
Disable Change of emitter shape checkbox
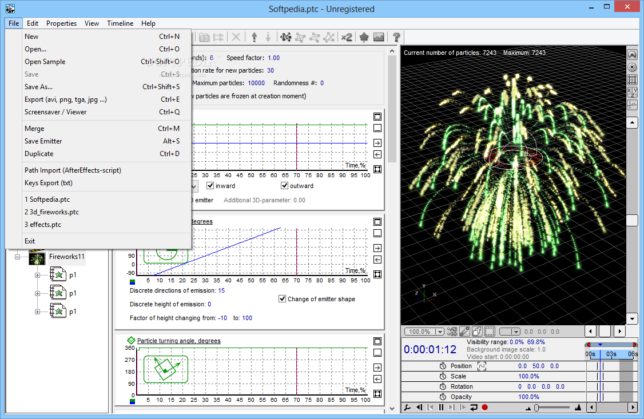[x=282, y=299]
